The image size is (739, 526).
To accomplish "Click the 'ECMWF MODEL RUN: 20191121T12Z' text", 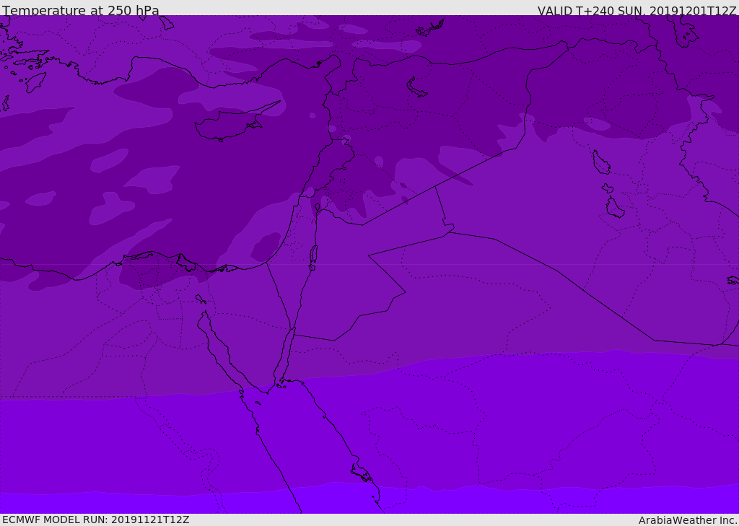I will coord(96,520).
